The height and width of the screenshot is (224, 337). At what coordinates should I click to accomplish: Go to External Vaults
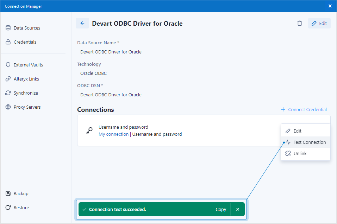tap(28, 65)
